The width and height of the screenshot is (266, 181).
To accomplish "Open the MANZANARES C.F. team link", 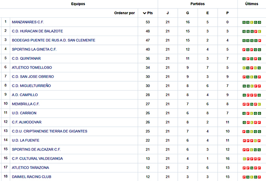I will [x=28, y=22].
